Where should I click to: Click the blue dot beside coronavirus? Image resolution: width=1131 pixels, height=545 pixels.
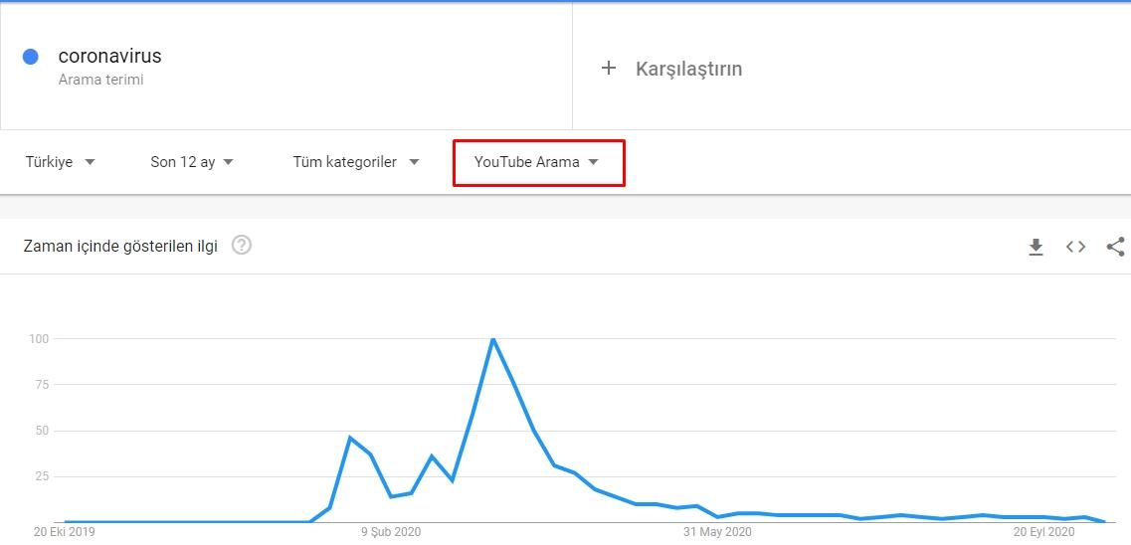pyautogui.click(x=30, y=57)
